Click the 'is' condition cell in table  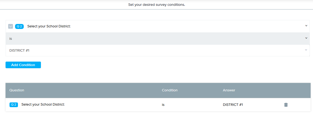pos(163,105)
